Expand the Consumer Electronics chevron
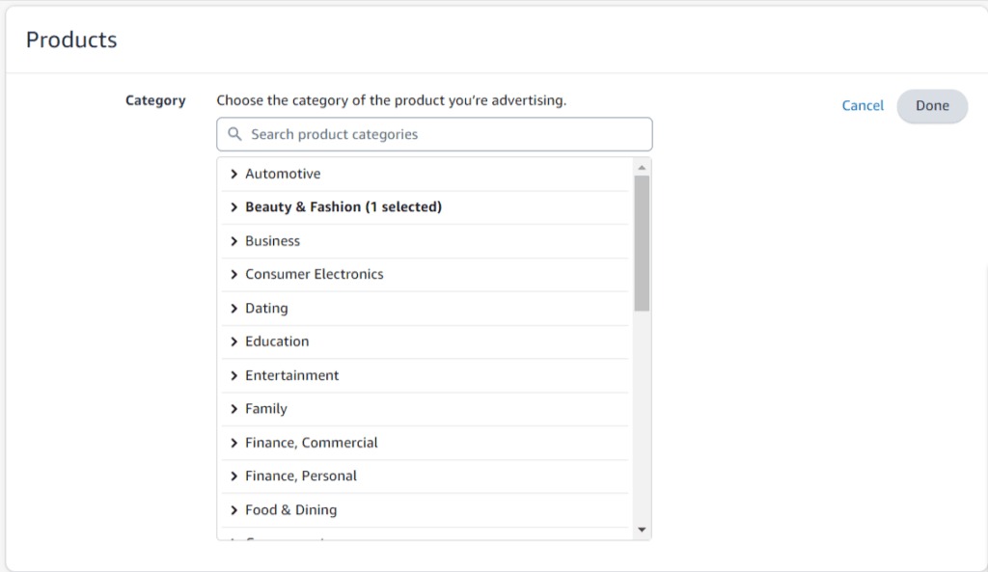Screen dimensions: 988x572 point(234,275)
